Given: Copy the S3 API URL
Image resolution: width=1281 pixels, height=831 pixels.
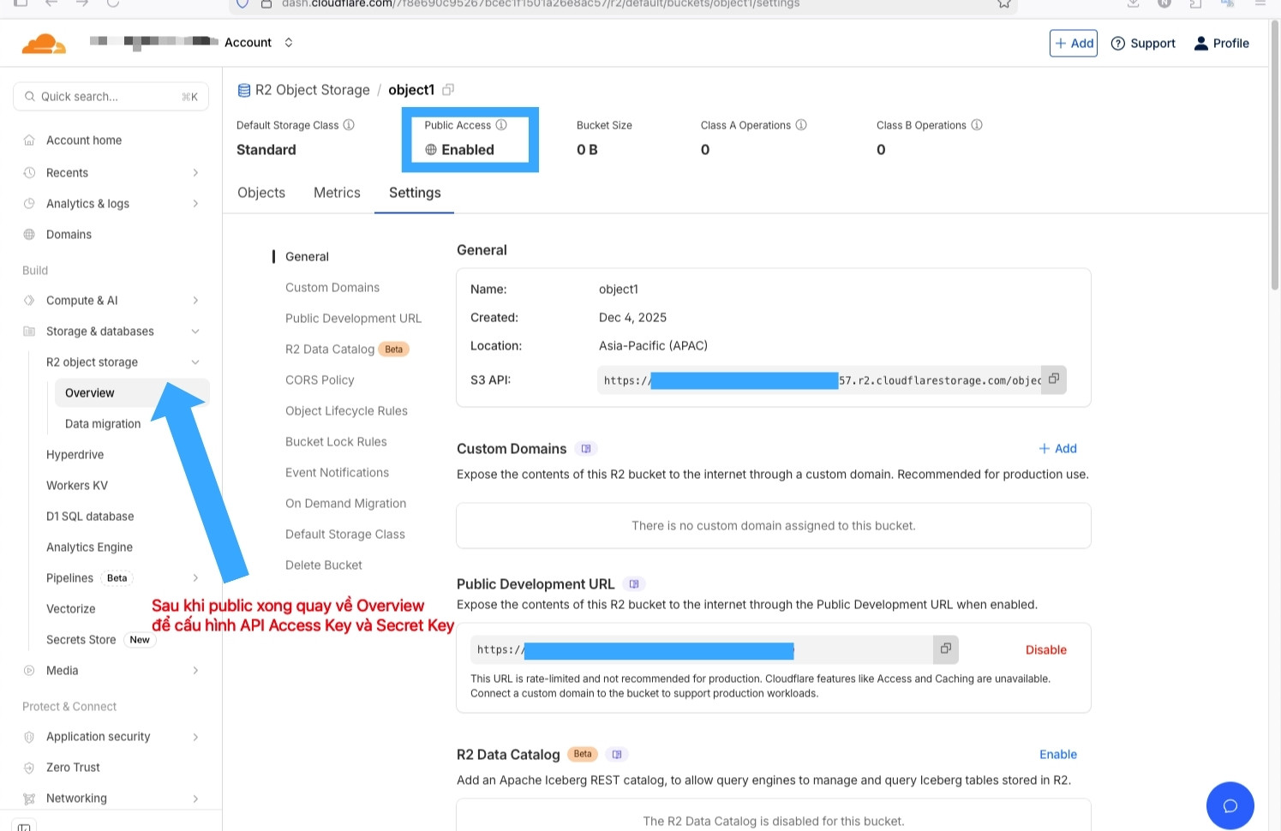Looking at the screenshot, I should pos(1053,380).
